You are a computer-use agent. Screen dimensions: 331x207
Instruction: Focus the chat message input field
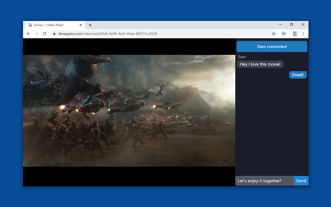coord(264,181)
